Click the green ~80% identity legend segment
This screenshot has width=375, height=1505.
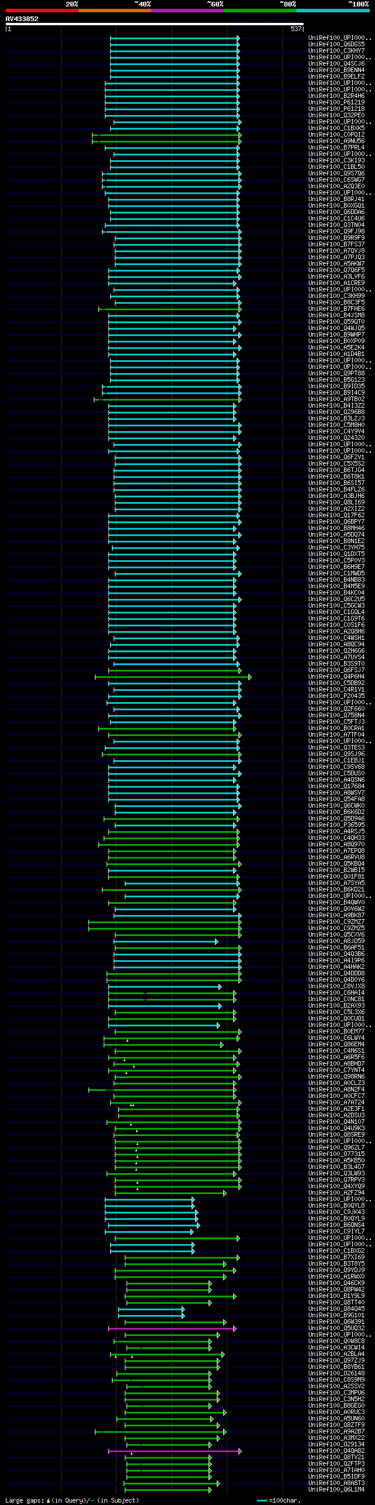(260, 11)
